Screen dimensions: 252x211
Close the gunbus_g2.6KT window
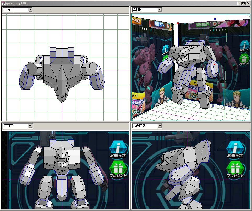[x=248, y=3]
